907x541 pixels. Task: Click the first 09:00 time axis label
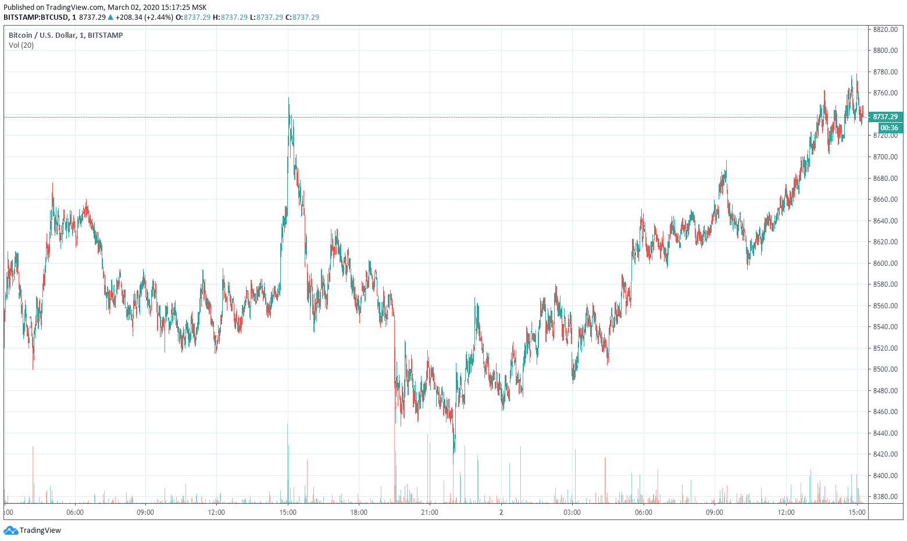coord(145,512)
